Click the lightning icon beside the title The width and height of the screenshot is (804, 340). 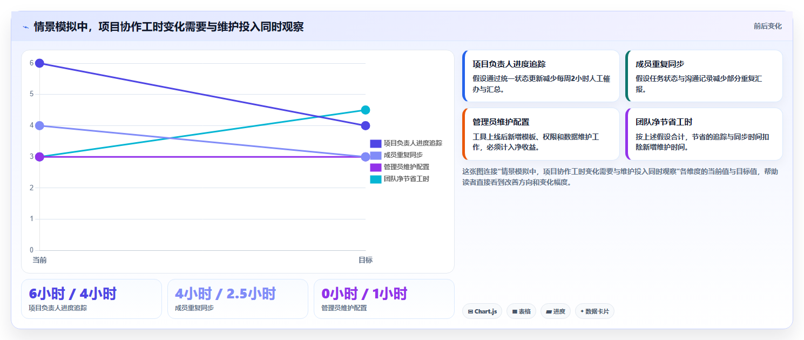pos(25,26)
